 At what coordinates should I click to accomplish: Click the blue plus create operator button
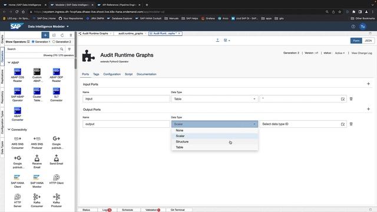[x=45, y=35]
